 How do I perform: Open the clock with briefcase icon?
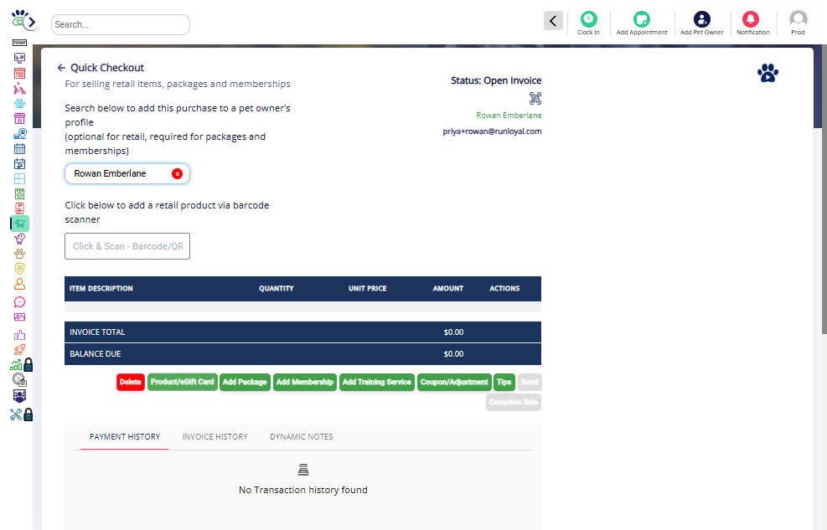(19, 380)
